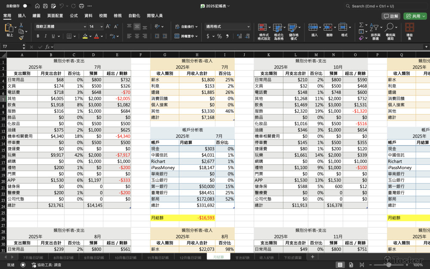Open 條件式格式設定 conditional formatting
430x269 pixels.
click(264, 29)
